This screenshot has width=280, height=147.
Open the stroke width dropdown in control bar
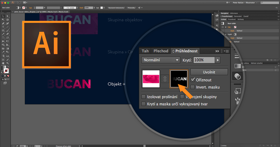(x=45, y=8)
